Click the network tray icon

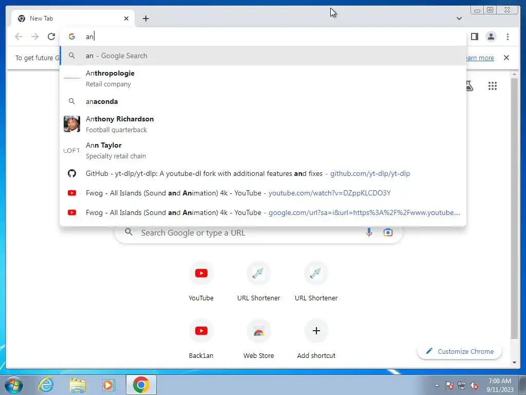(x=462, y=385)
